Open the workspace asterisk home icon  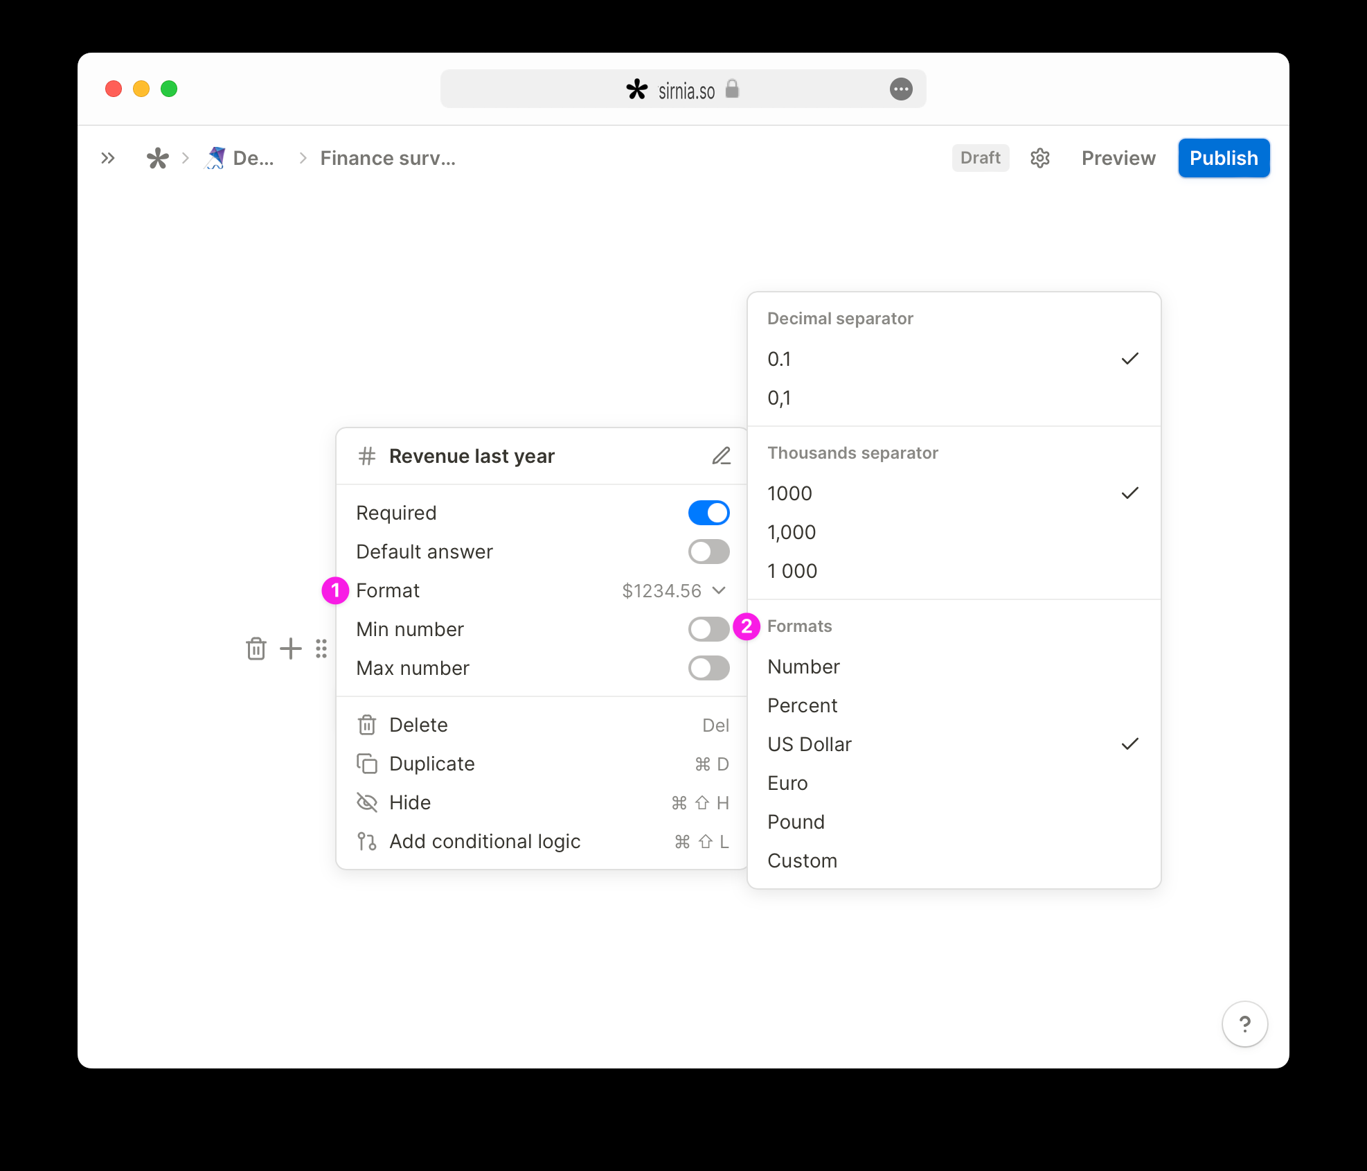[157, 158]
